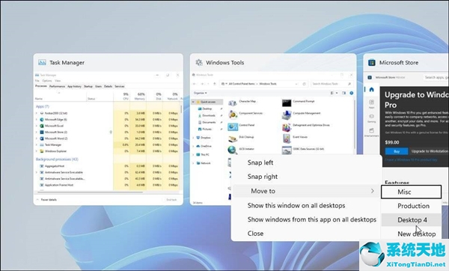Open Defragment and Optimize Drives icon

click(287, 127)
